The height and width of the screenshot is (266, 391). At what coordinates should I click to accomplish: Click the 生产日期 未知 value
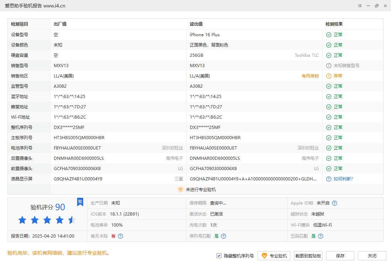[x=116, y=203]
